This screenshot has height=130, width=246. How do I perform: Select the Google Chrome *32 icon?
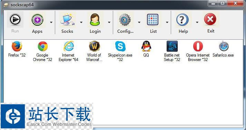[43, 46]
